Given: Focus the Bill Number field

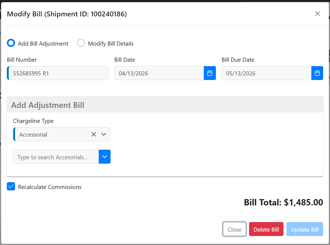Looking at the screenshot, I should pyautogui.click(x=58, y=73).
